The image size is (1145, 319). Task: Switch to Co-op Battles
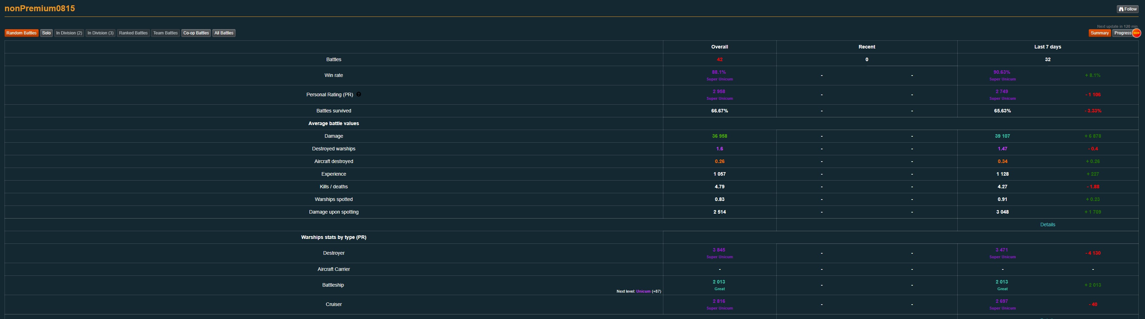196,33
